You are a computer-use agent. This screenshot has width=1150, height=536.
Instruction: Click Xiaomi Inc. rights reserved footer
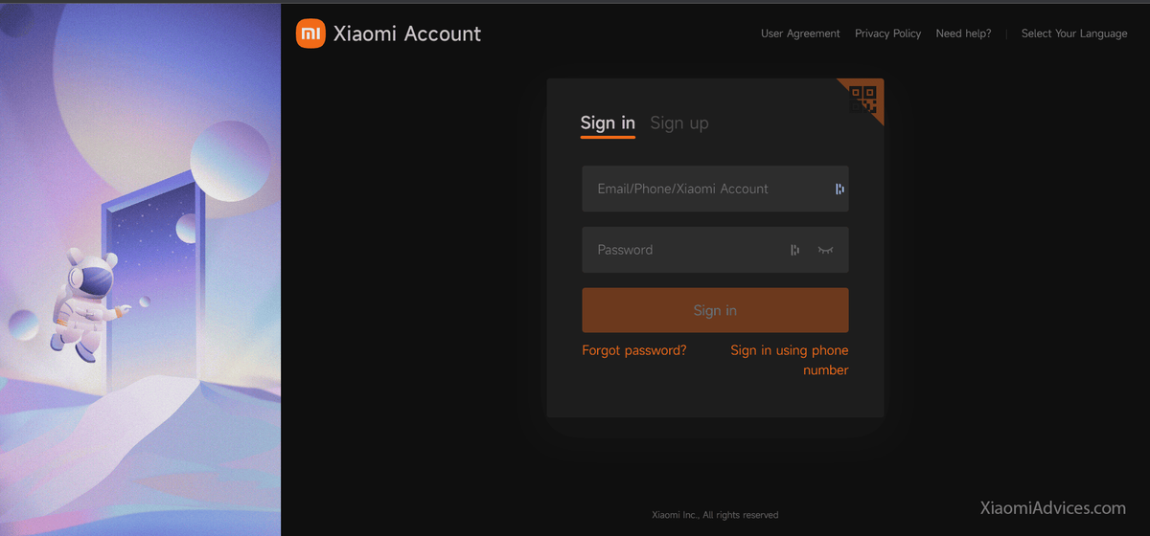715,515
